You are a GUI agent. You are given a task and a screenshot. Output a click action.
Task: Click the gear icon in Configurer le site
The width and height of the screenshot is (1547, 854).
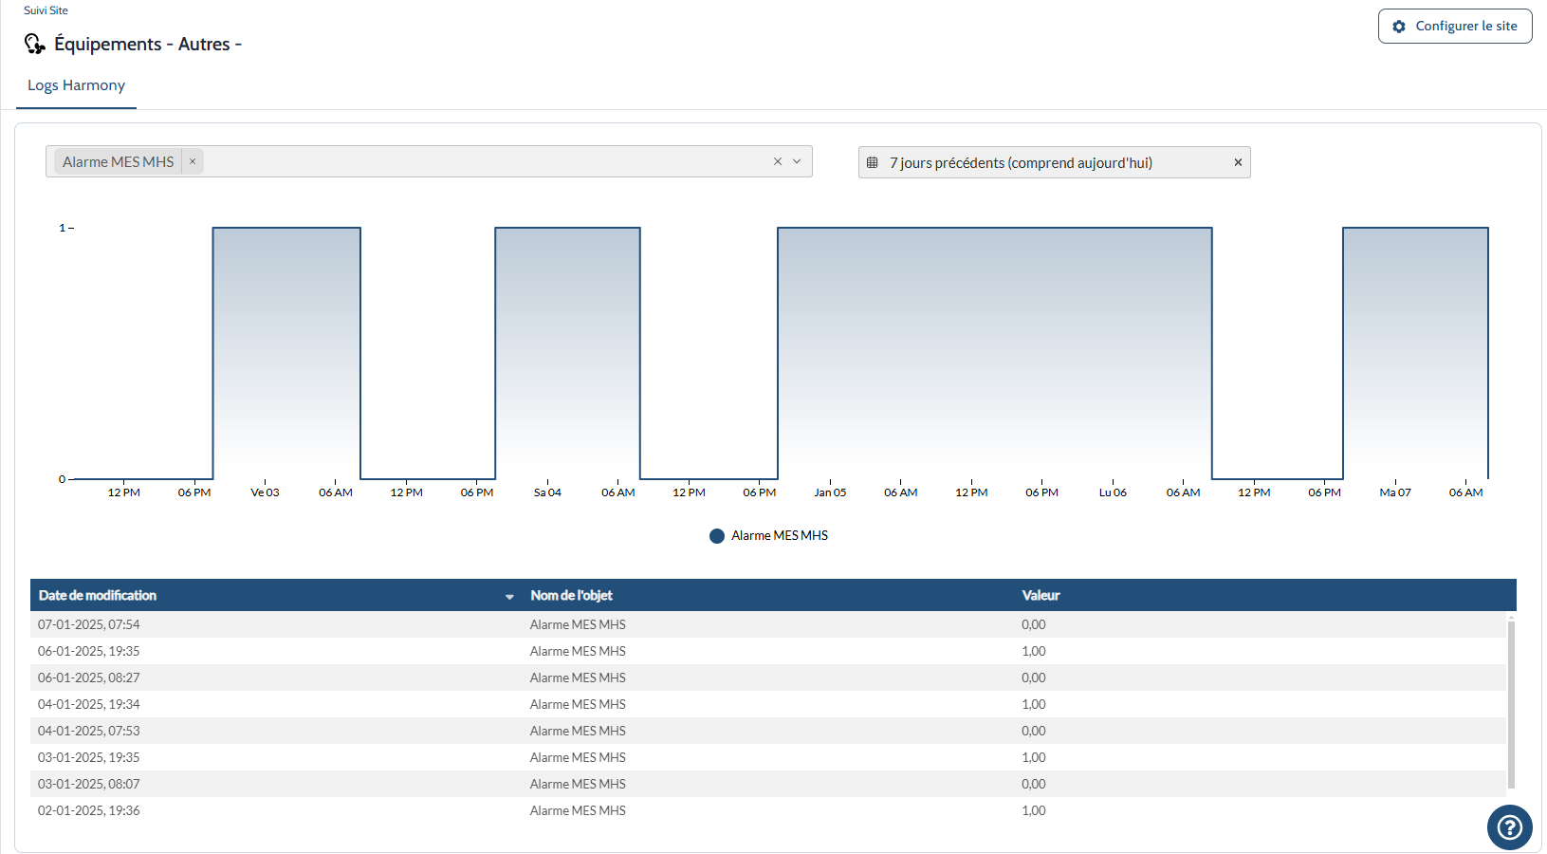point(1399,27)
